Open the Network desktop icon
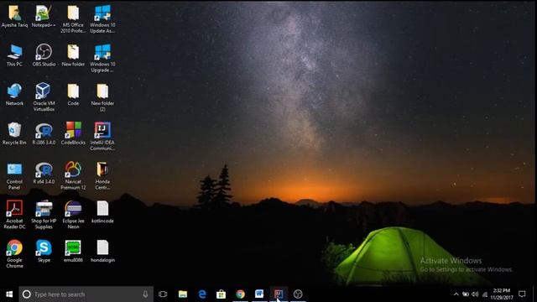 (14, 95)
